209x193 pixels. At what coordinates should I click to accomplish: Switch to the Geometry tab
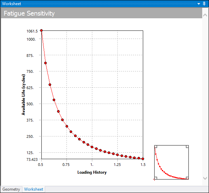click(x=11, y=189)
